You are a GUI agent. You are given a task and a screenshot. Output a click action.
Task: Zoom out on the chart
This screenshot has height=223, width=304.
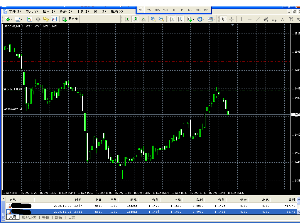coord(161,19)
